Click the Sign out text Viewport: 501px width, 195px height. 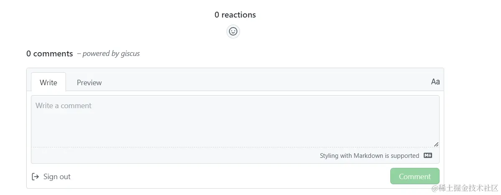click(x=57, y=177)
